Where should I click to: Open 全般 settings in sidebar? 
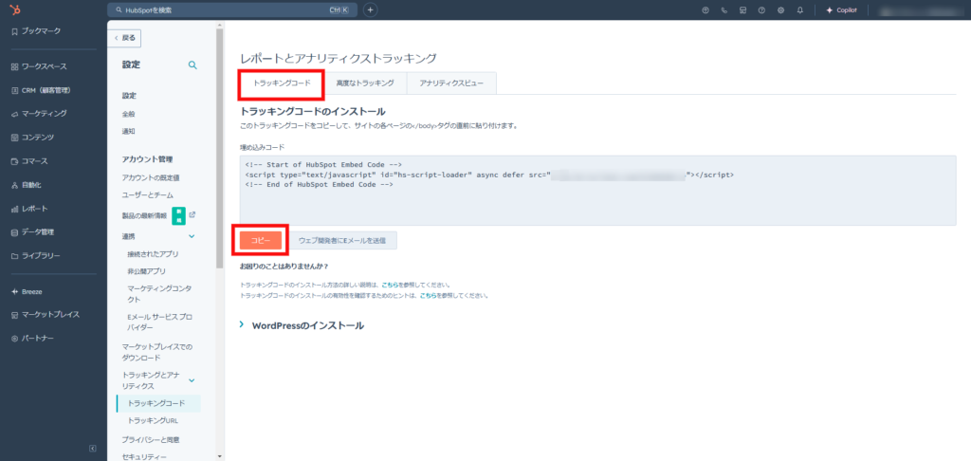(x=128, y=114)
